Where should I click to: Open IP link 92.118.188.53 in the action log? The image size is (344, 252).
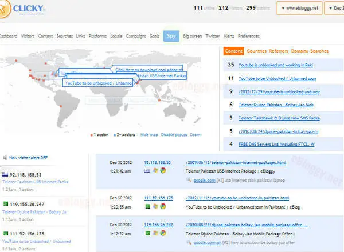(157, 162)
